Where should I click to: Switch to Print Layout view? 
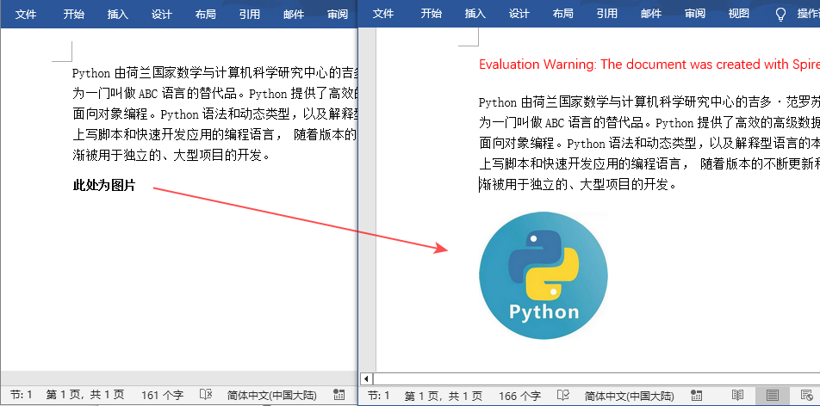[x=773, y=396]
